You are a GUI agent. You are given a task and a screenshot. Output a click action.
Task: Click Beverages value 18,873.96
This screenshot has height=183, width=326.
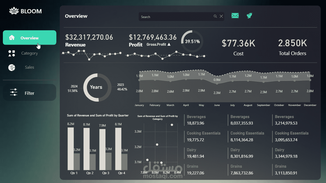[x=195, y=123]
